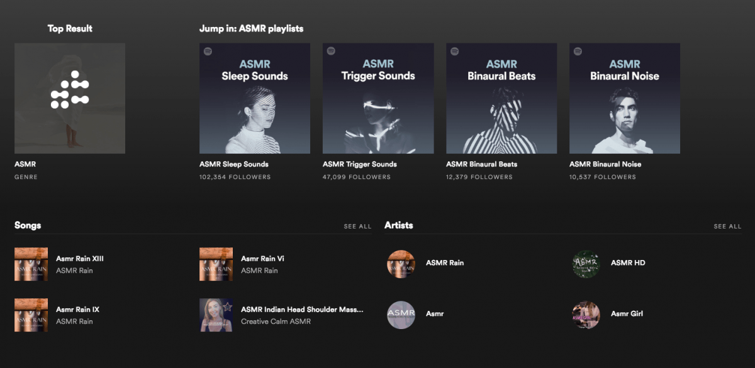755x368 pixels.
Task: Open the ASMR Girl artist avatar
Action: [x=586, y=315]
